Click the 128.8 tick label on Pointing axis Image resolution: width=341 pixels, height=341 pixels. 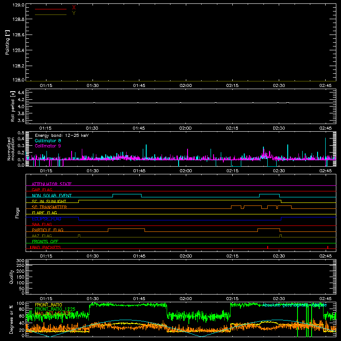[18, 19]
